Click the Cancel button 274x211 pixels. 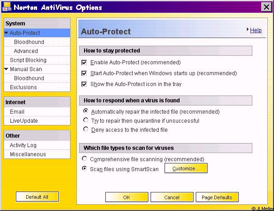[x=172, y=197]
